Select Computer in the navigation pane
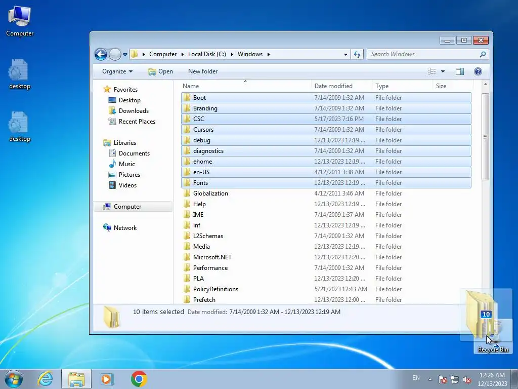 point(127,207)
